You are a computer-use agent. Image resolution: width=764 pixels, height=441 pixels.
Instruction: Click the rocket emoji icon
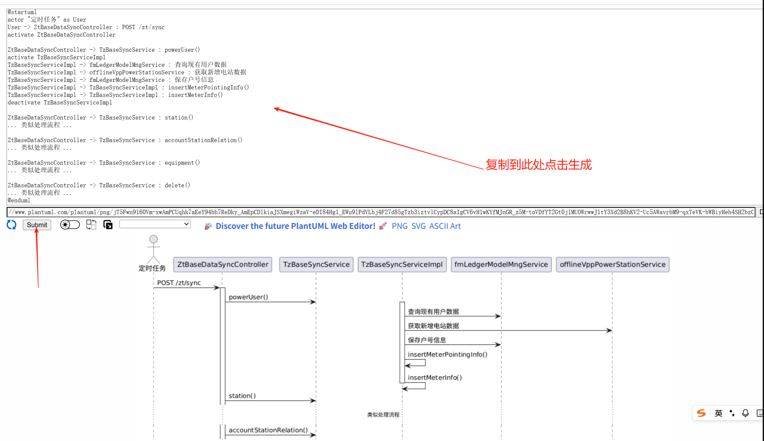pyautogui.click(x=383, y=226)
